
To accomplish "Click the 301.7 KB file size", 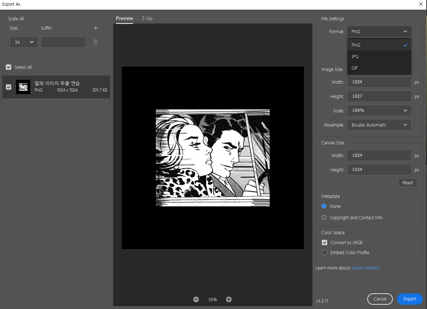I will (x=100, y=90).
